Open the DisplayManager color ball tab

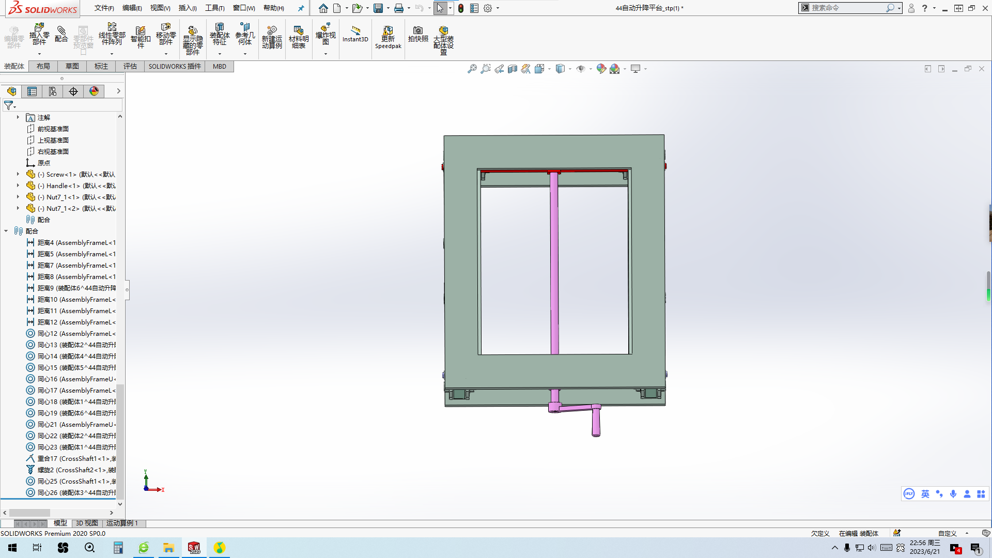[x=94, y=91]
